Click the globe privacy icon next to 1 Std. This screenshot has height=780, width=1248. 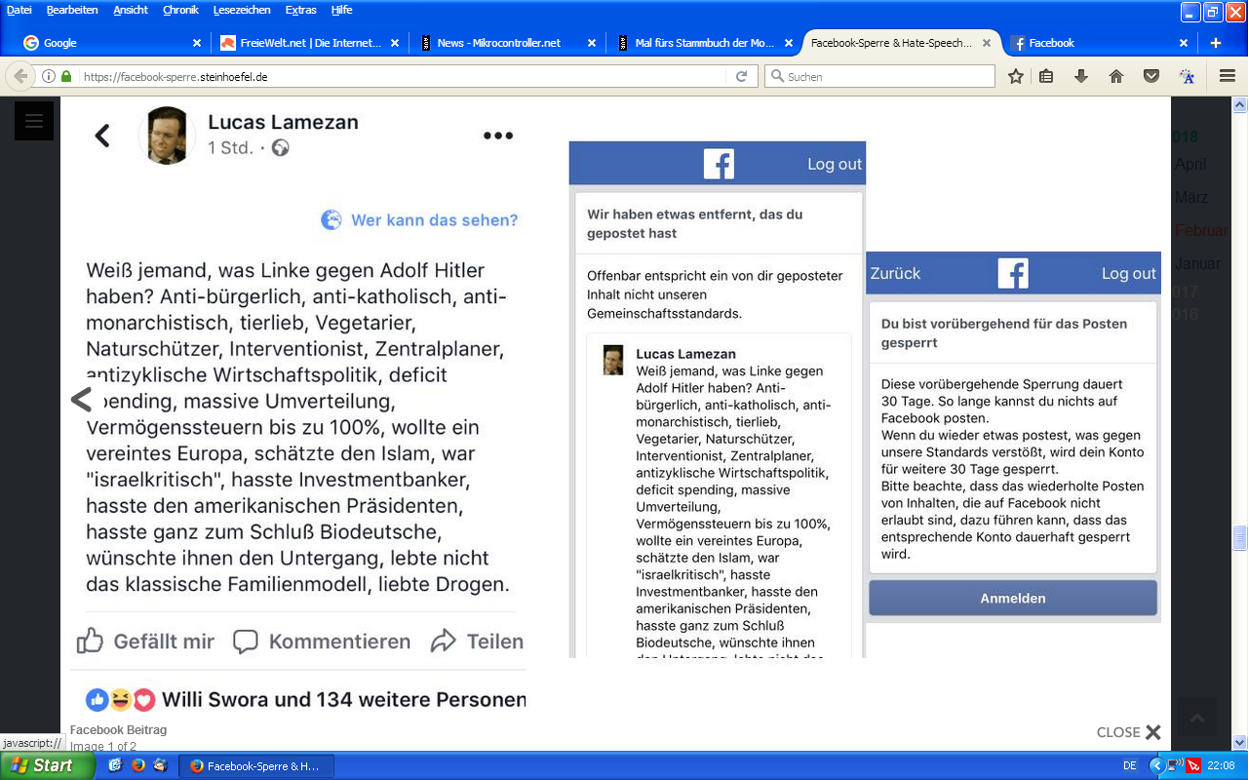coord(281,148)
